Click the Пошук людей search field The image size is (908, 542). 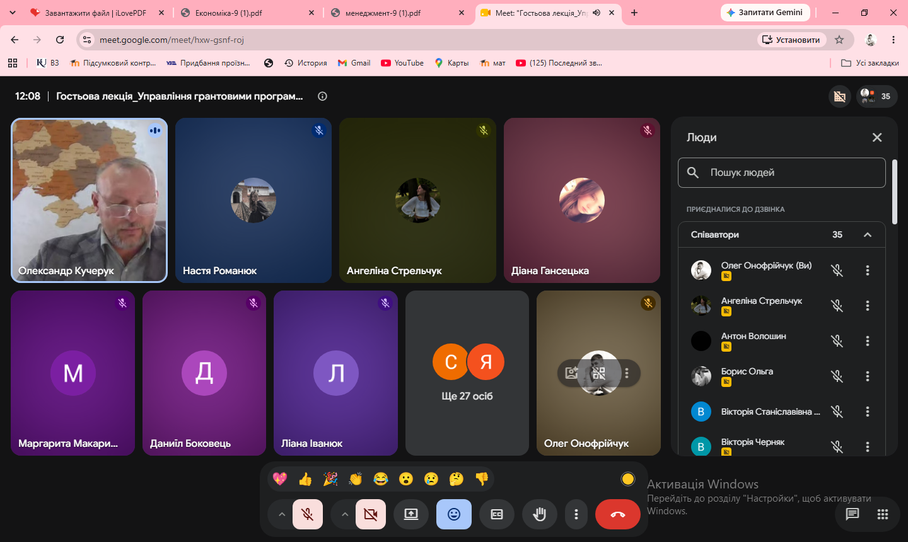click(x=782, y=173)
